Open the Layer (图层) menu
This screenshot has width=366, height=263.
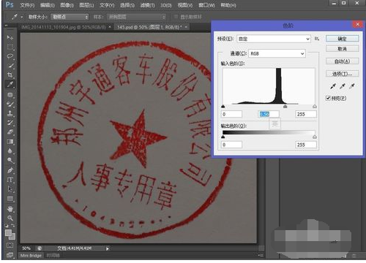point(86,5)
